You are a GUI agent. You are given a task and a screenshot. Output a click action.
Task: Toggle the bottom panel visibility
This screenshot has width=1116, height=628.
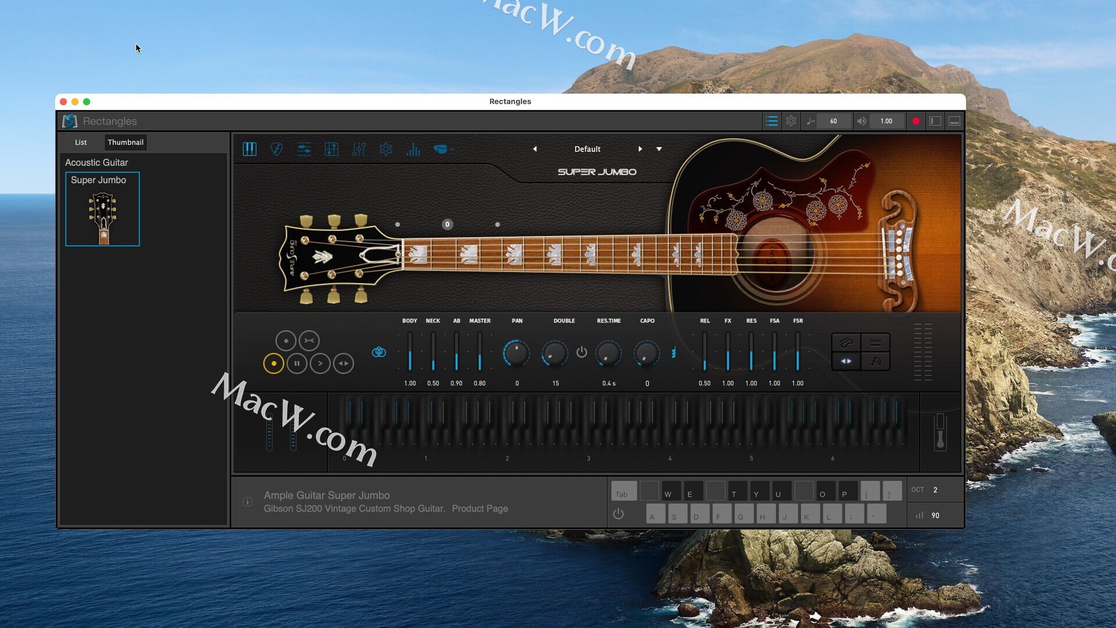(x=954, y=121)
